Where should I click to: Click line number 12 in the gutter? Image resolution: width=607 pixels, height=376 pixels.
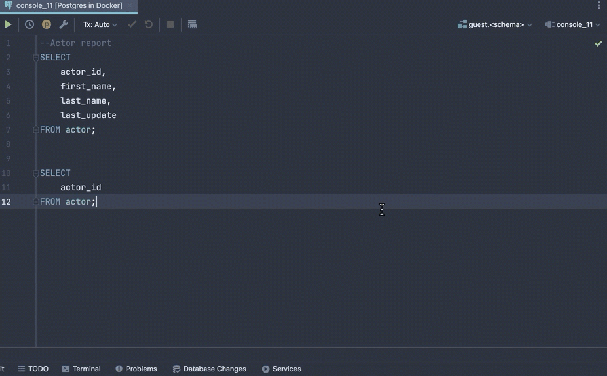click(x=6, y=202)
